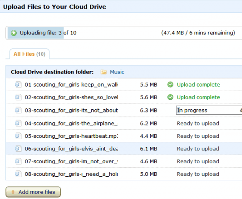
Task: Click file icon for 01-scouting_for_girls-keep_on_walk
Action: 18,84
